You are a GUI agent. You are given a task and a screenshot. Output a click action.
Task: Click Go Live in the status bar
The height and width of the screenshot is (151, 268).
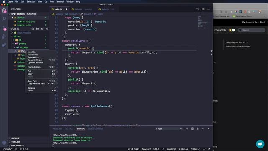pyautogui.click(x=183, y=149)
